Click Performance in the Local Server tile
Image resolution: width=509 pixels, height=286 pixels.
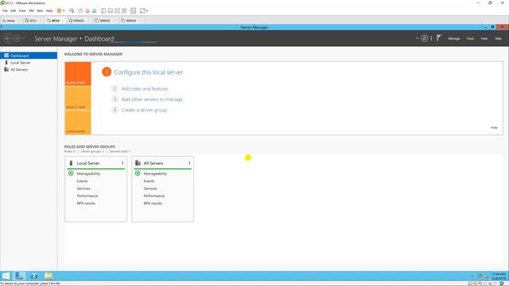click(x=87, y=196)
